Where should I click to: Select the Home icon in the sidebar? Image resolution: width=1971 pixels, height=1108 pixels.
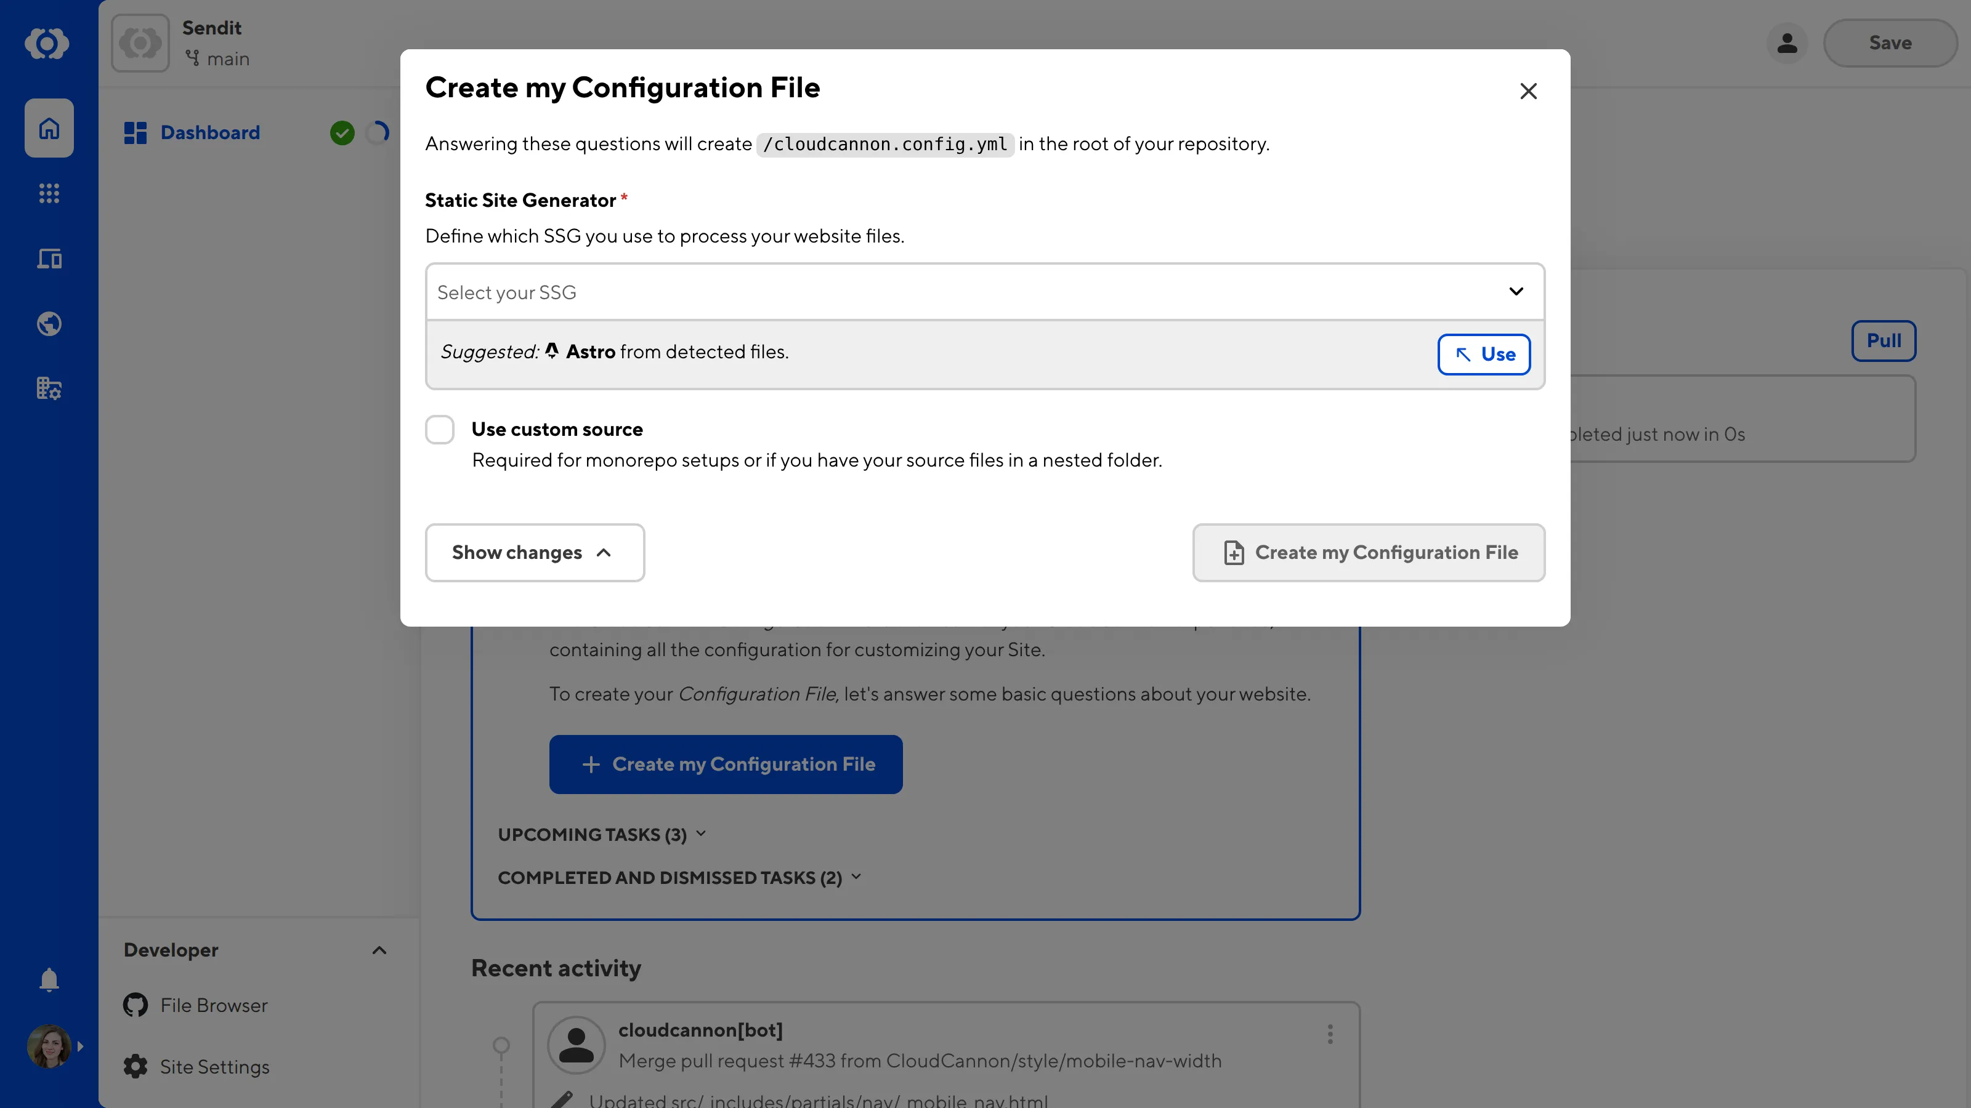tap(48, 127)
